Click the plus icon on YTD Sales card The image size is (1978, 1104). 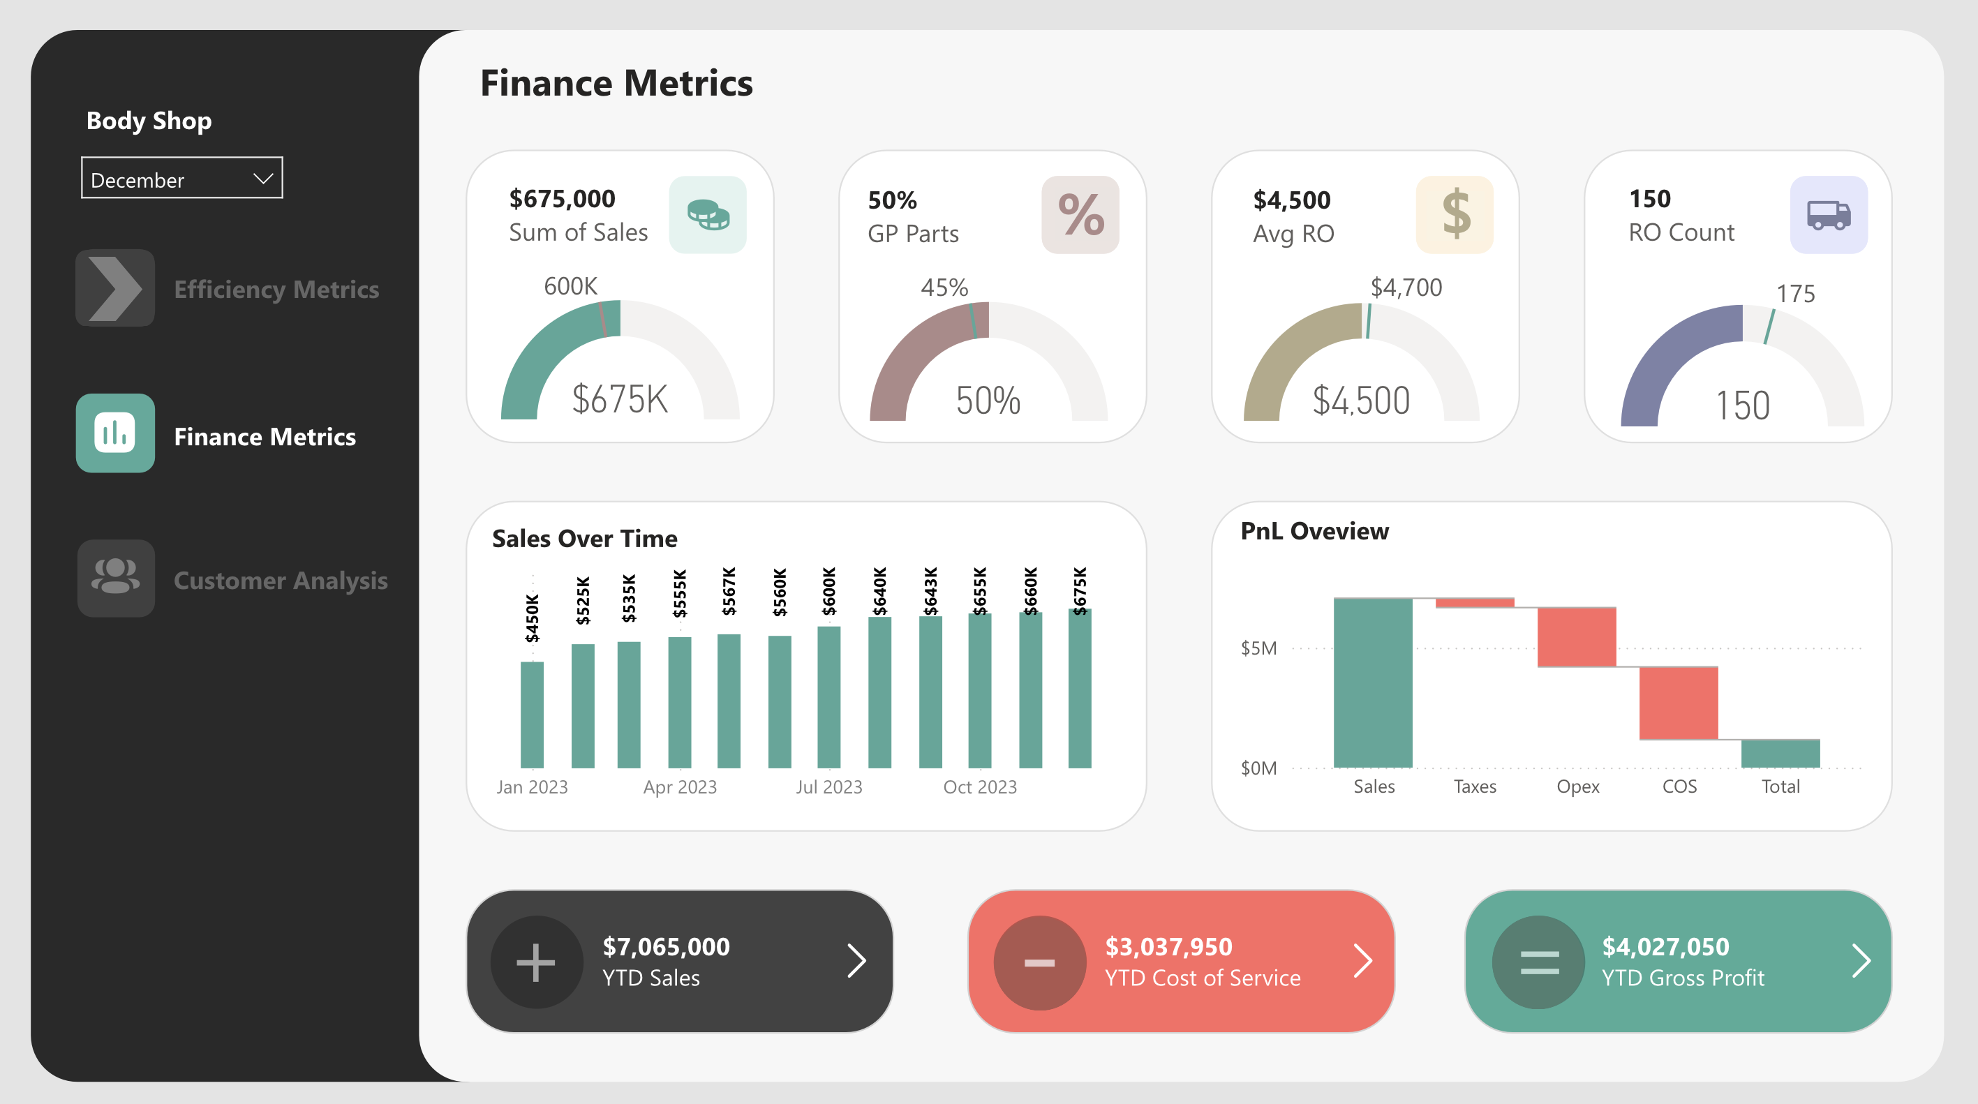click(x=537, y=960)
